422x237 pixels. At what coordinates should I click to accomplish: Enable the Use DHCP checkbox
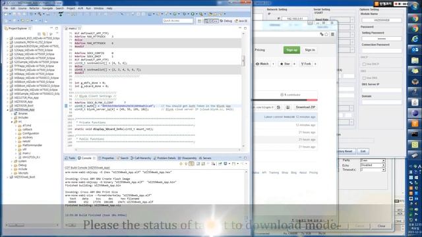(364, 65)
